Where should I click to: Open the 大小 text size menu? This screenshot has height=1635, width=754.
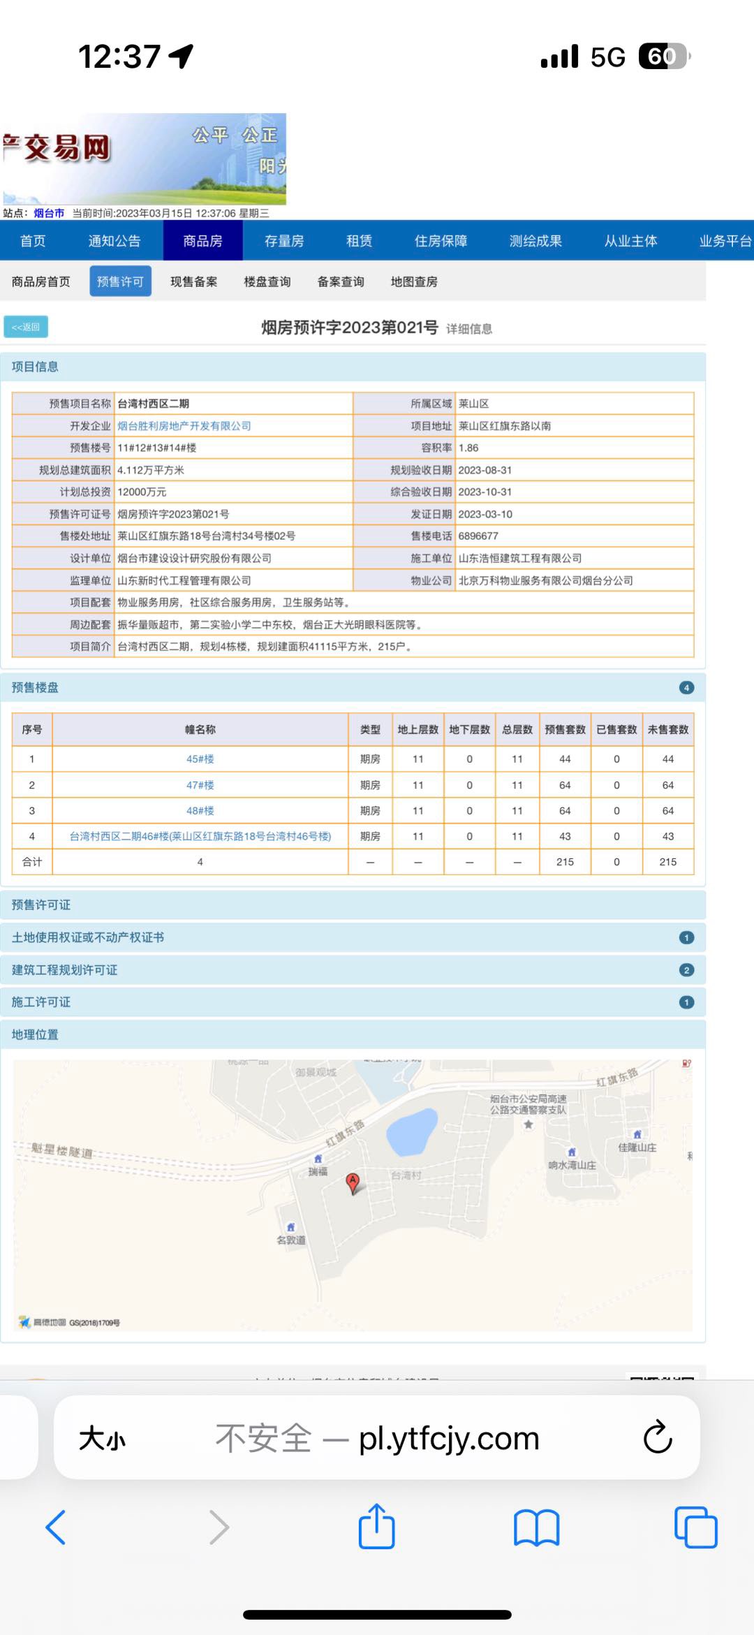pos(102,1439)
